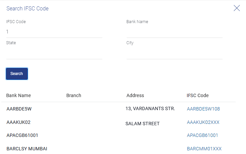Click the 13, VARDANANTS STR. address cell
The image size is (246, 154).
coord(150,108)
